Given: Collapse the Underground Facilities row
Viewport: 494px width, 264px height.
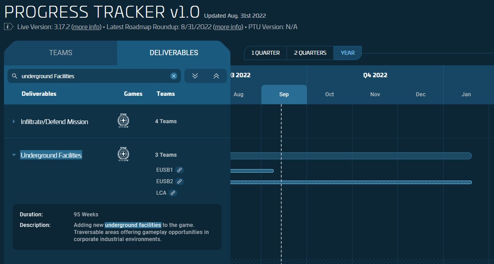Looking at the screenshot, I should point(14,155).
